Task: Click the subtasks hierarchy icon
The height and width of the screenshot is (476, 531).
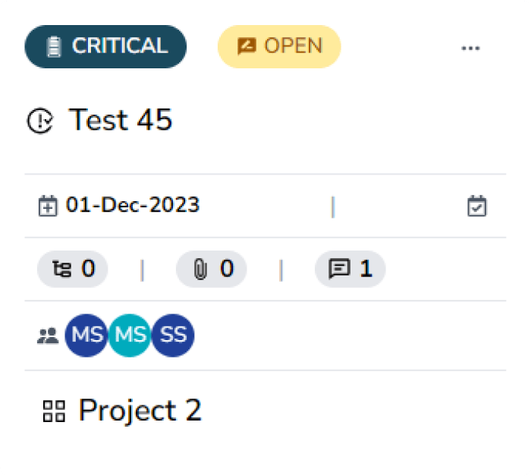Action: [x=61, y=269]
